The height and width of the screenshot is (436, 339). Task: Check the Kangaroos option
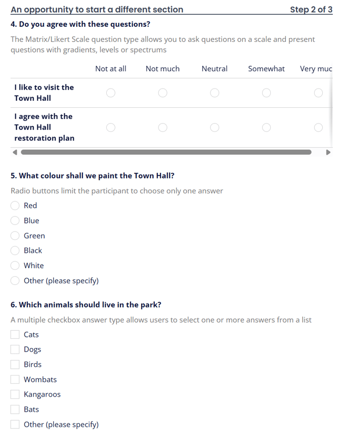[x=15, y=395]
